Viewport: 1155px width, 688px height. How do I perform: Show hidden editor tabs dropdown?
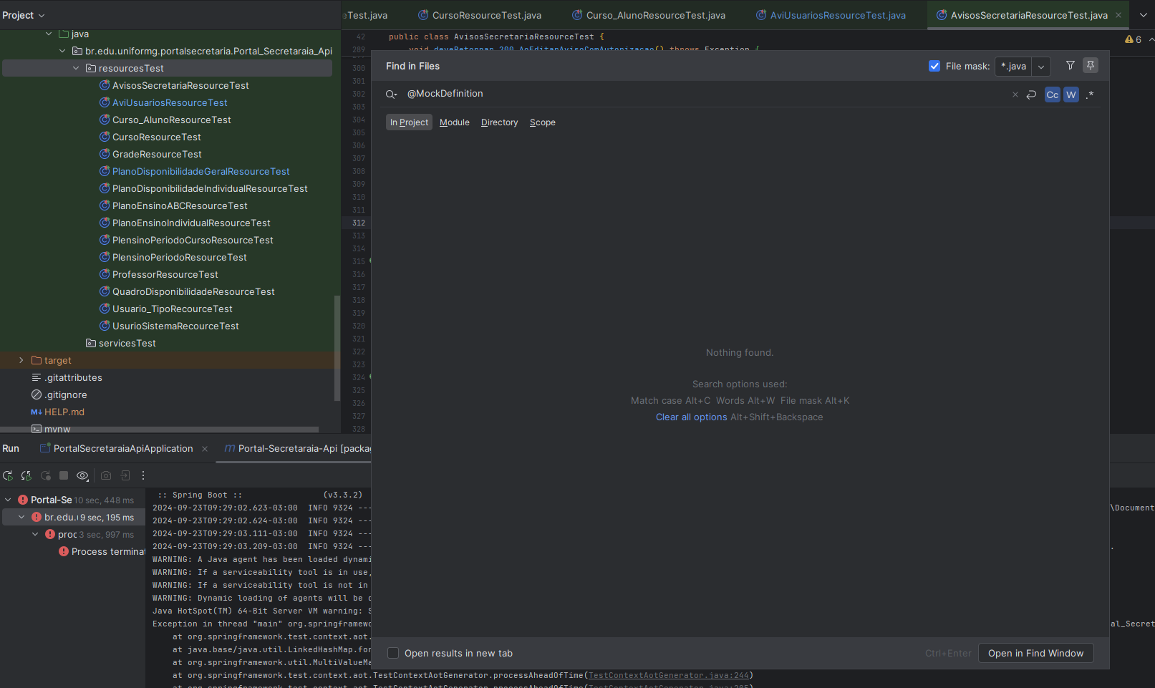1144,15
